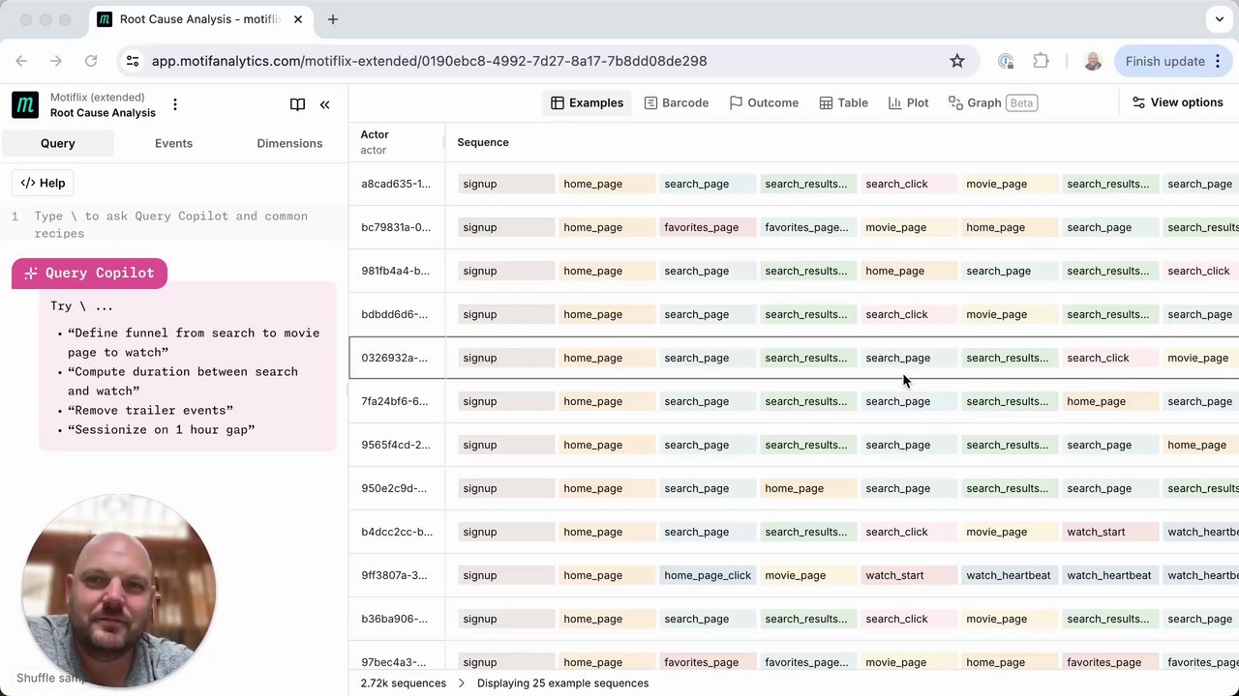Open browser extensions puzzle icon

coord(1041,61)
